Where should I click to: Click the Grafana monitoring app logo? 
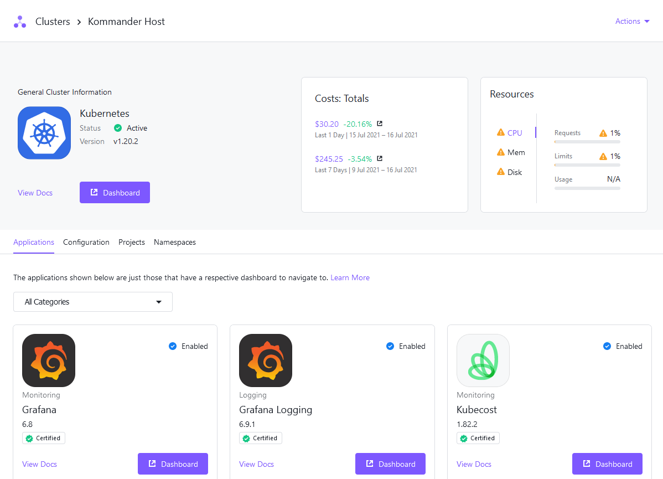[49, 360]
